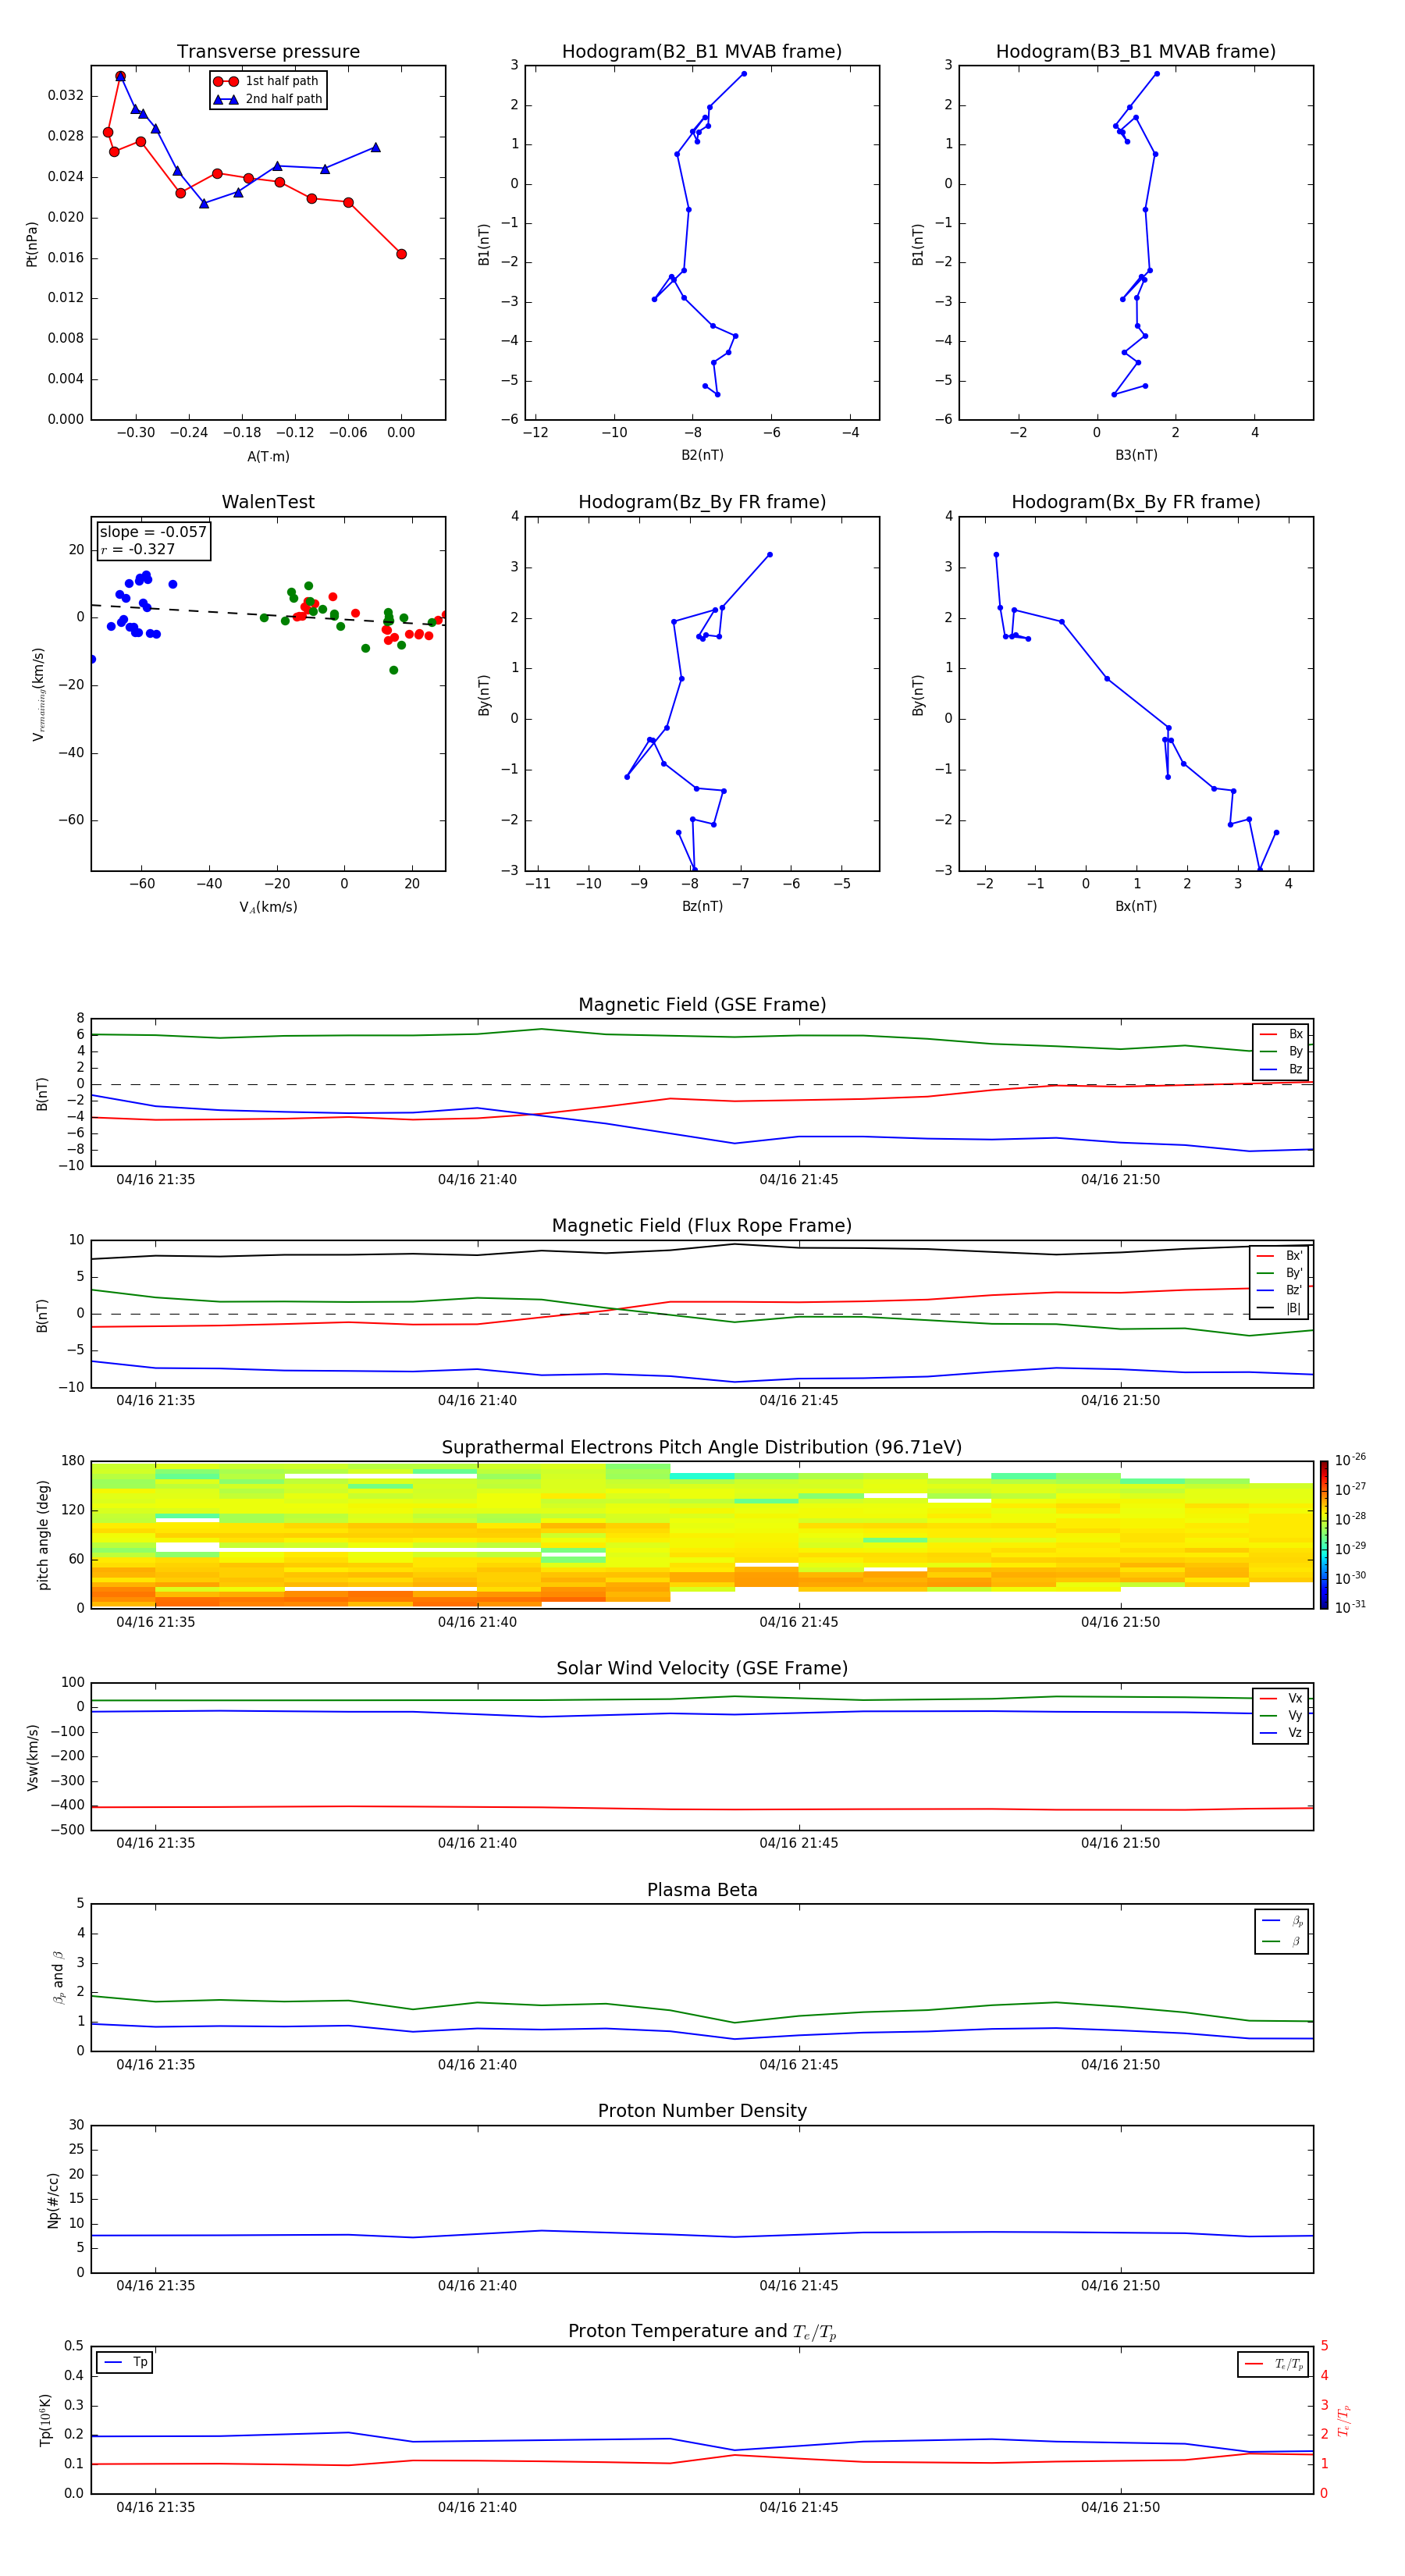Screen dimensions: 1405x2576
Task: Click the 'B2(nT)' x-axis label
Action: pyautogui.click(x=702, y=455)
